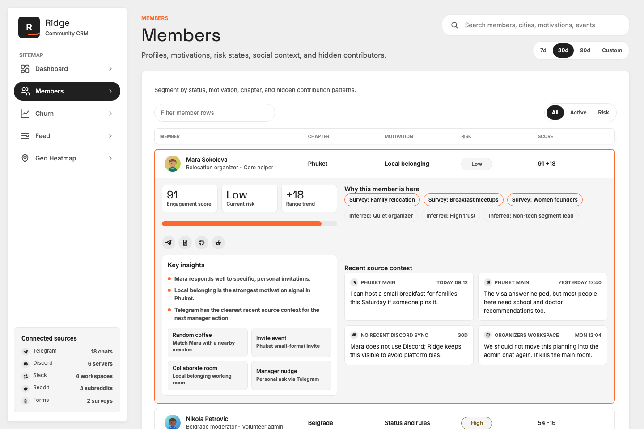
Task: Click Mara's Low risk badge
Action: point(477,164)
